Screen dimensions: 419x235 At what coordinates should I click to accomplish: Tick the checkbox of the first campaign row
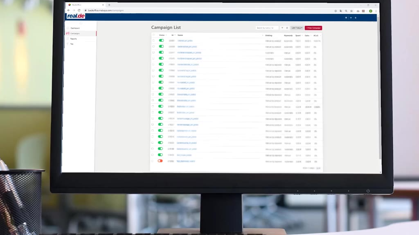pyautogui.click(x=153, y=40)
